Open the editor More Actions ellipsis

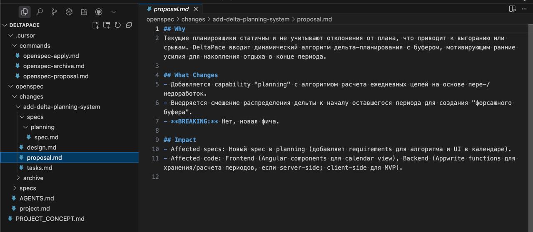click(x=524, y=9)
